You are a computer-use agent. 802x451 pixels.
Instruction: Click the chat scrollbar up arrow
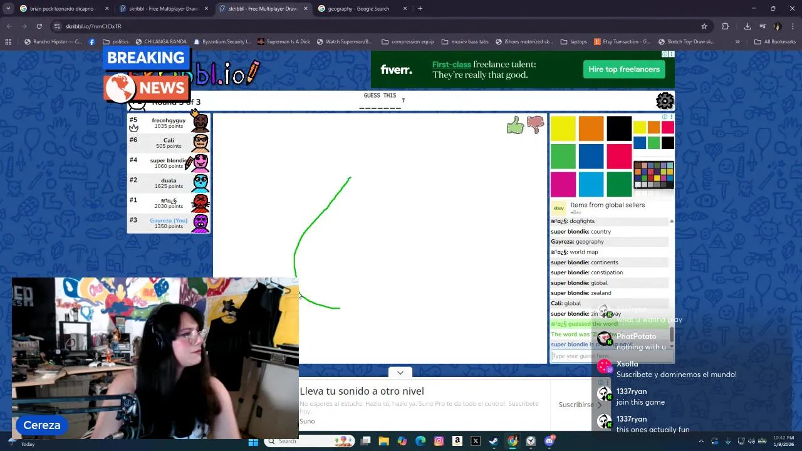[672, 221]
